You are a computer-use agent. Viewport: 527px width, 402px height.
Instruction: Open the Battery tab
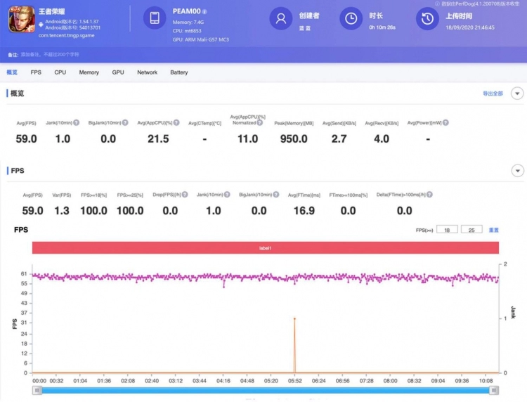178,72
